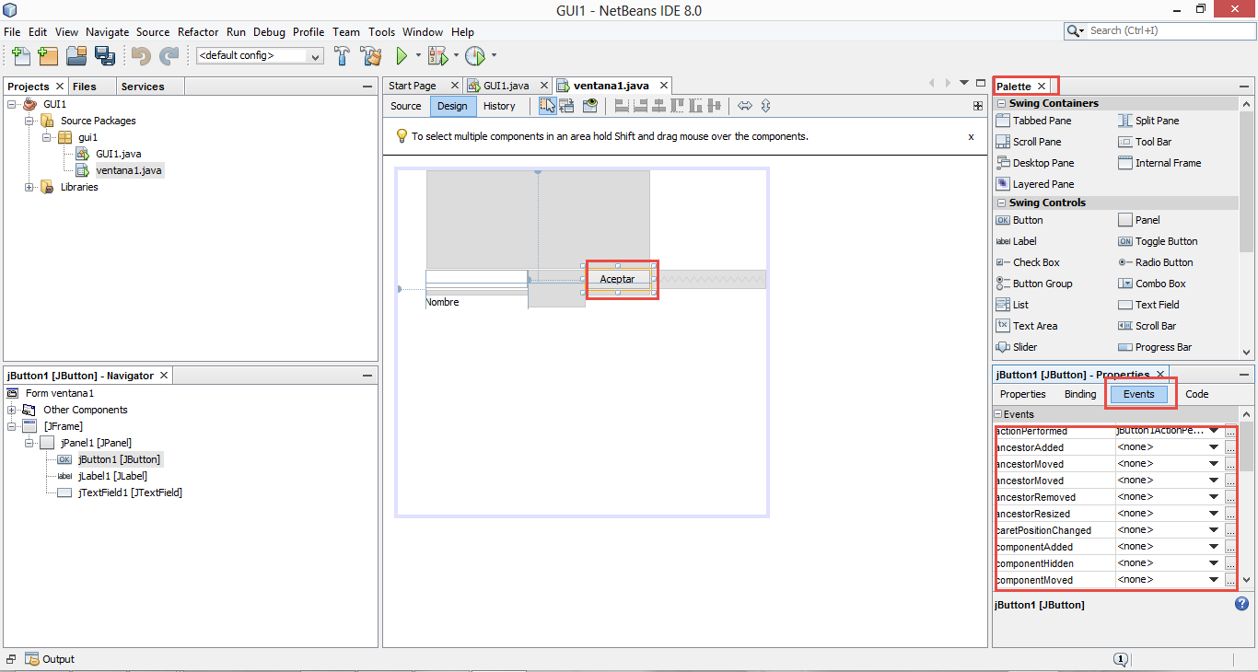This screenshot has height=672, width=1258.
Task: Collapse the Swing Containers palette section
Action: (x=1001, y=102)
